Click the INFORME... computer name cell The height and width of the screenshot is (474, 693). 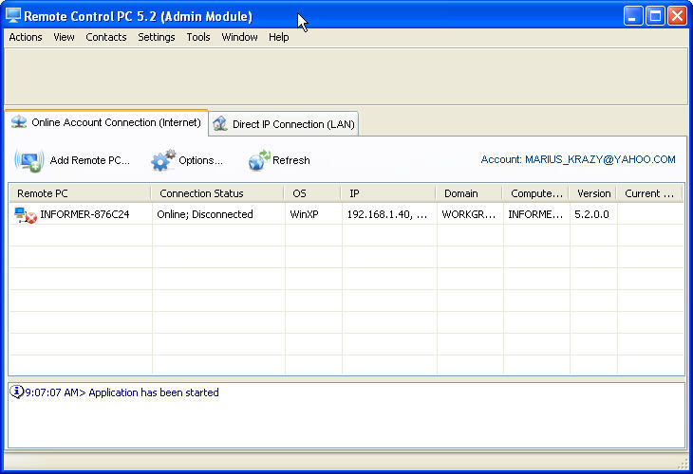pyautogui.click(x=535, y=214)
